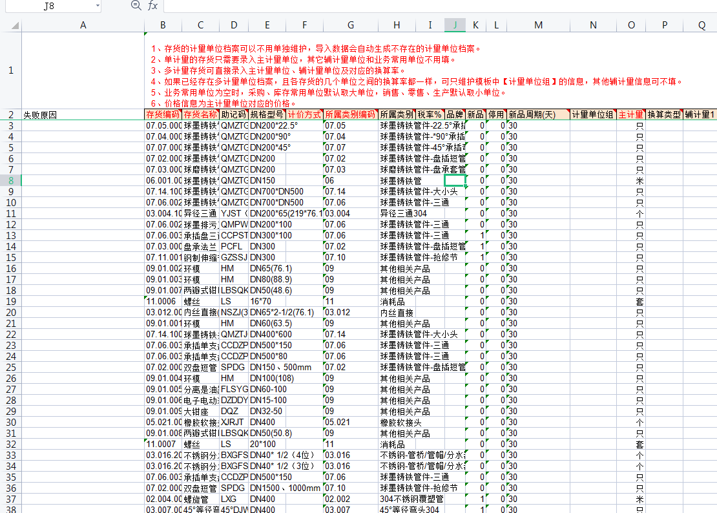Click the 存货名称 header cell
717x513 pixels.
tap(200, 115)
